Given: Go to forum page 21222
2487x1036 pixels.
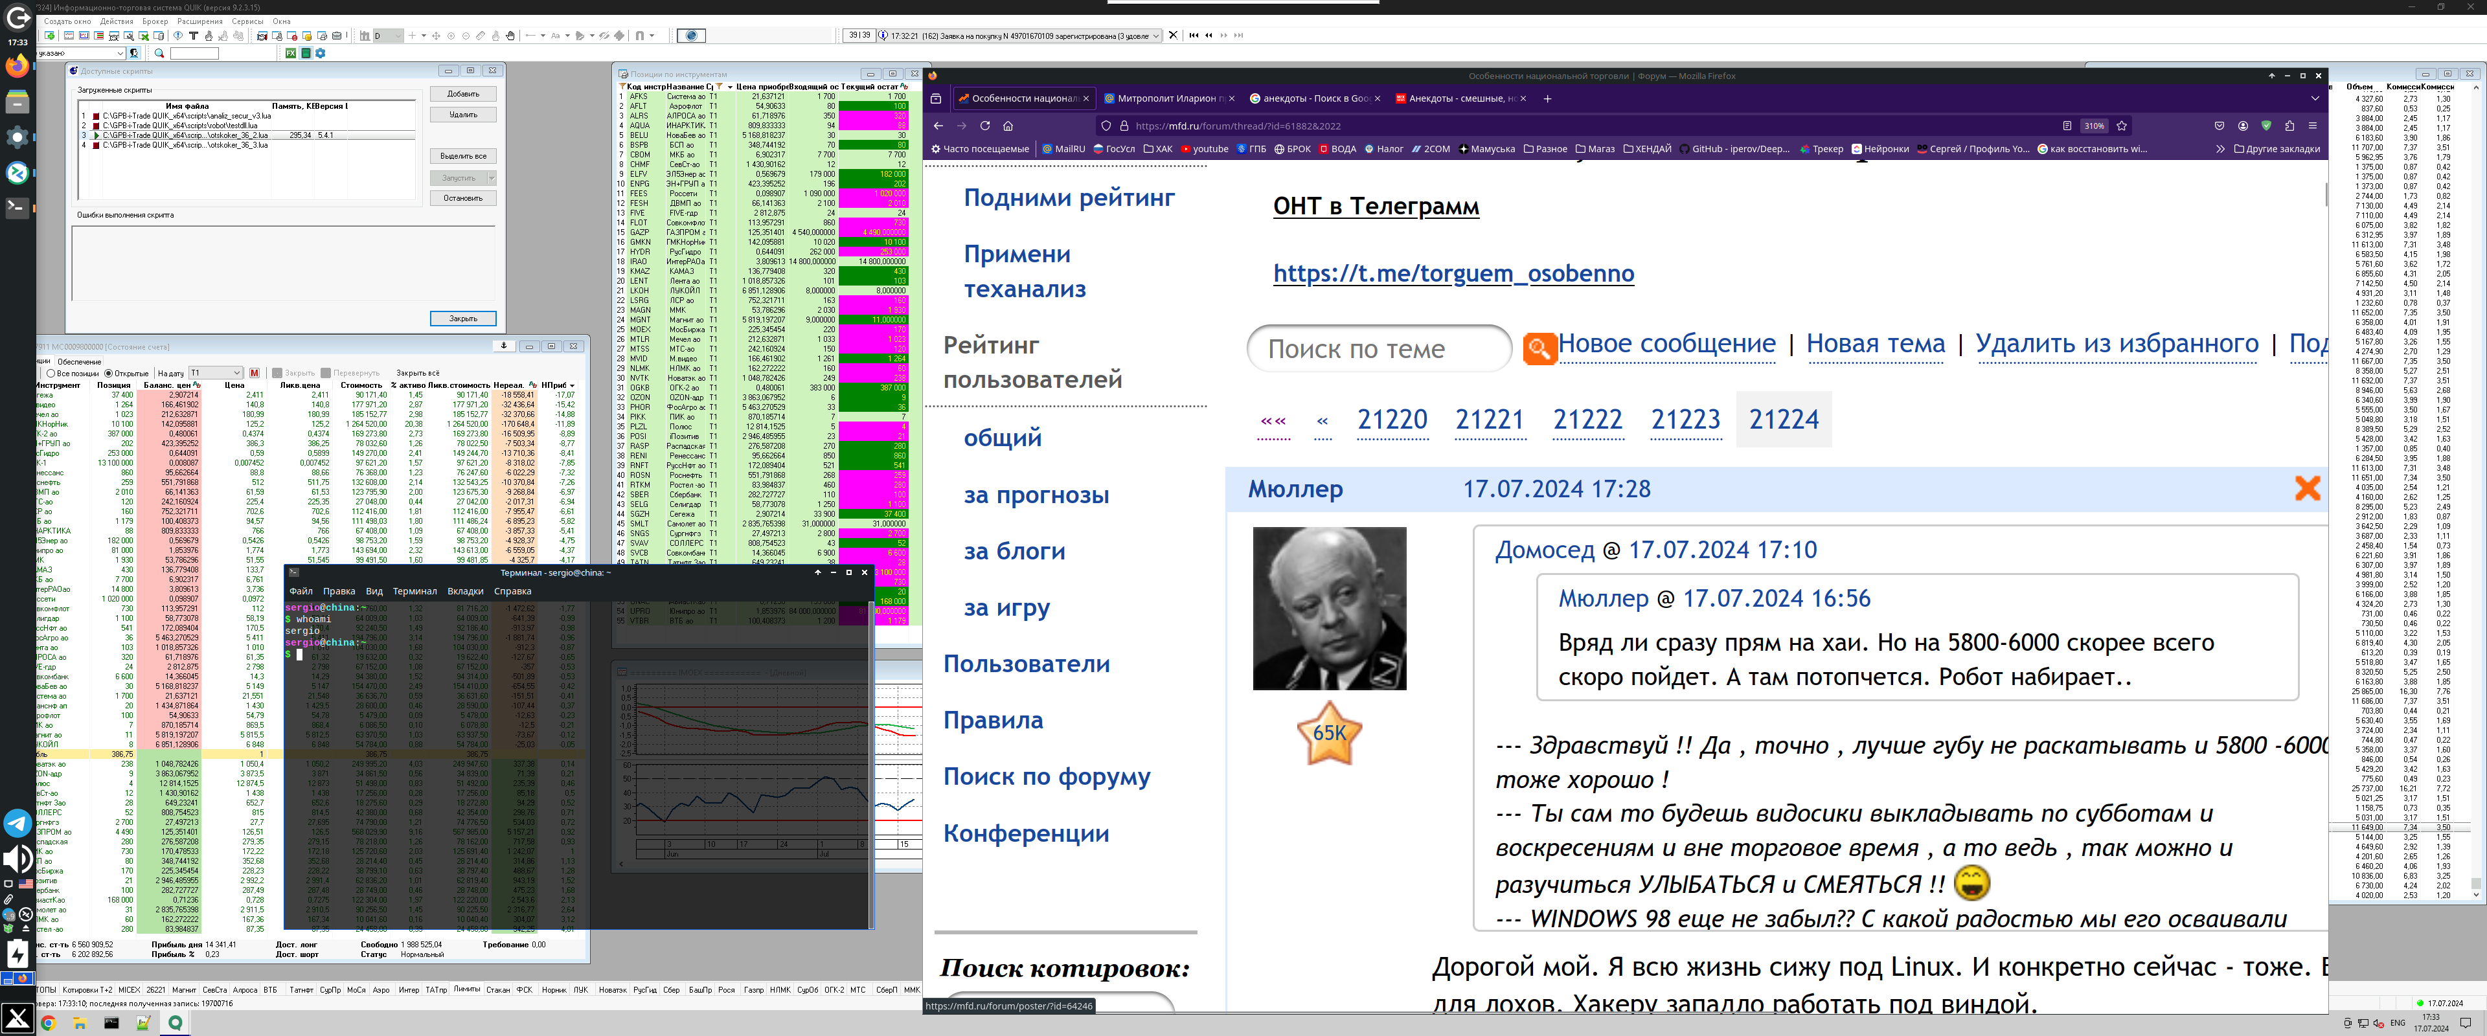Looking at the screenshot, I should pos(1587,420).
